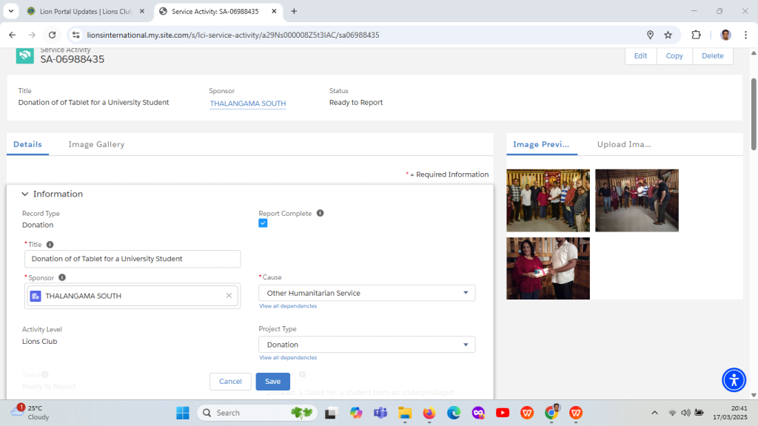Open YouTube from the taskbar
The height and width of the screenshot is (426, 758).
[x=503, y=413]
